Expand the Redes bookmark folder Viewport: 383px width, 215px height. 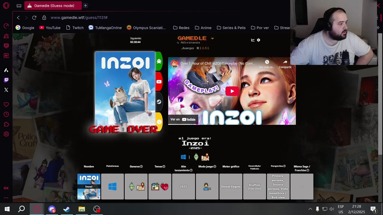(181, 28)
